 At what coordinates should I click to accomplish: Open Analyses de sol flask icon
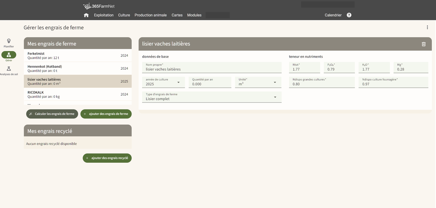(x=9, y=68)
